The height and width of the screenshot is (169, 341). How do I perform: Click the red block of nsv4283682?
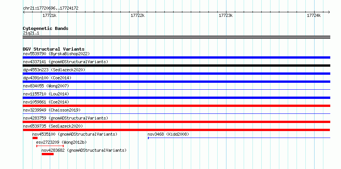tap(48, 154)
